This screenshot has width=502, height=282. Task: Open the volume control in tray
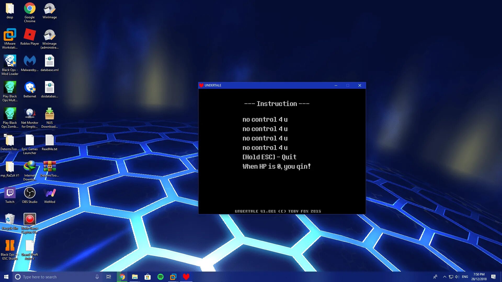click(457, 277)
